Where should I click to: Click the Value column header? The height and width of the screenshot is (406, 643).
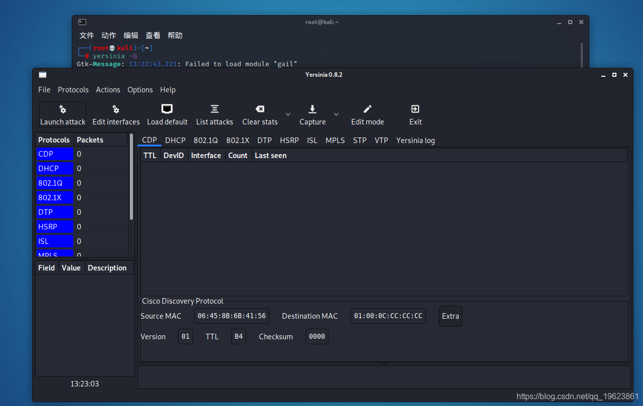[x=71, y=268]
